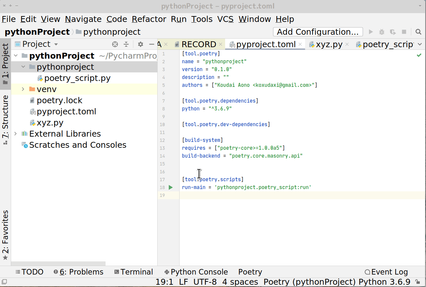This screenshot has height=287, width=426.
Task: Open the Event Log
Action: [x=389, y=272]
